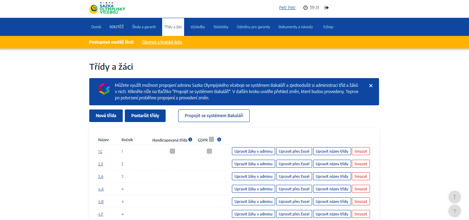The width and height of the screenshot is (469, 220).
Task: Open the Okresní a krajská kola link
Action: pyautogui.click(x=162, y=42)
